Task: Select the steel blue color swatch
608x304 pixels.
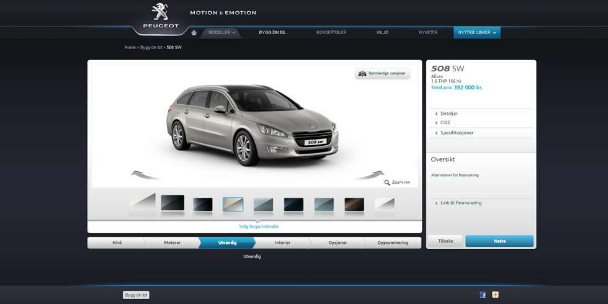Action: point(324,204)
